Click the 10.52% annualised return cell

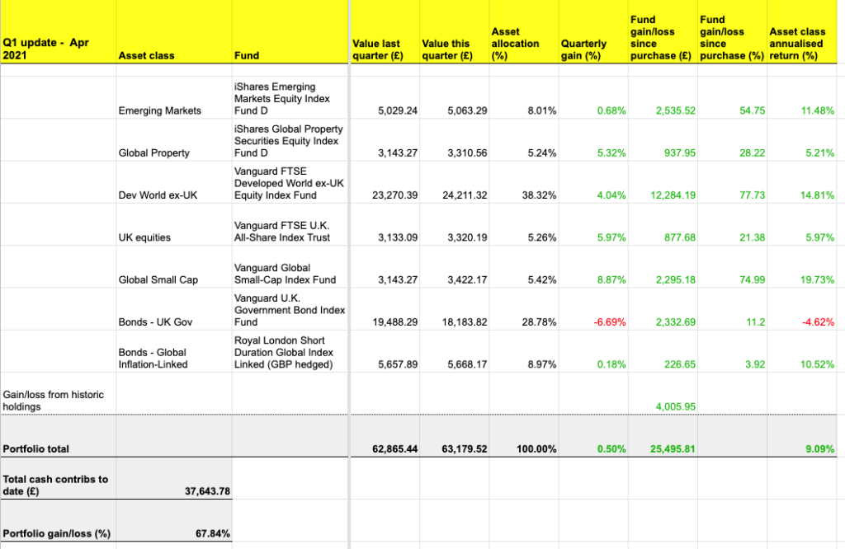tap(802, 351)
